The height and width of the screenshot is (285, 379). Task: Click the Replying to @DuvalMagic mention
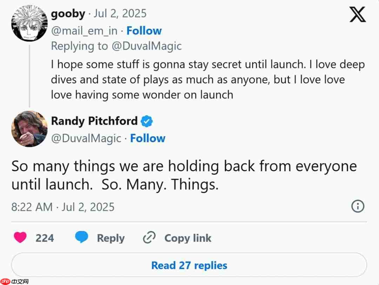click(x=146, y=46)
